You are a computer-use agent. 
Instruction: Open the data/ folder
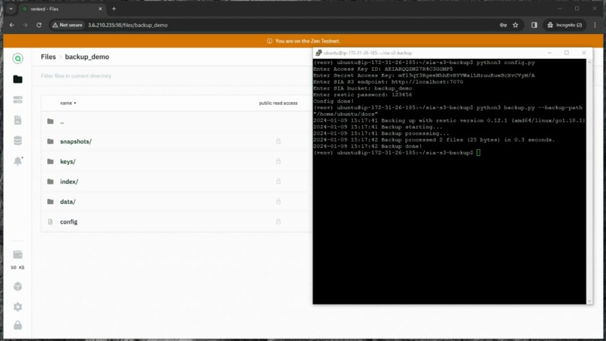pyautogui.click(x=68, y=202)
